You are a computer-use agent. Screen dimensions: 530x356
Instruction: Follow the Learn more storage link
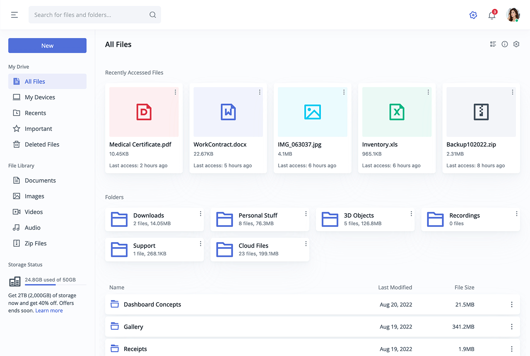coord(49,310)
